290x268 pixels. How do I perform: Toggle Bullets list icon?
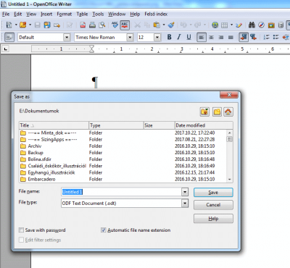[275, 37]
